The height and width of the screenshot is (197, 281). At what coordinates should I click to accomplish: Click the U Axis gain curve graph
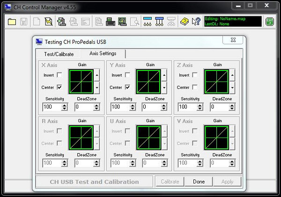tap(148, 138)
